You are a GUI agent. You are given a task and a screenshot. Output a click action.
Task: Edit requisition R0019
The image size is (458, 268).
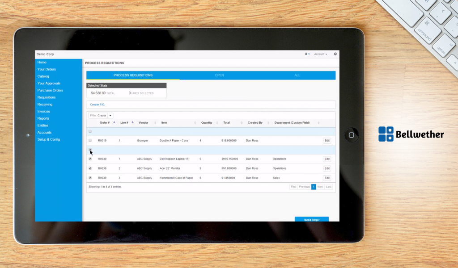click(x=327, y=140)
